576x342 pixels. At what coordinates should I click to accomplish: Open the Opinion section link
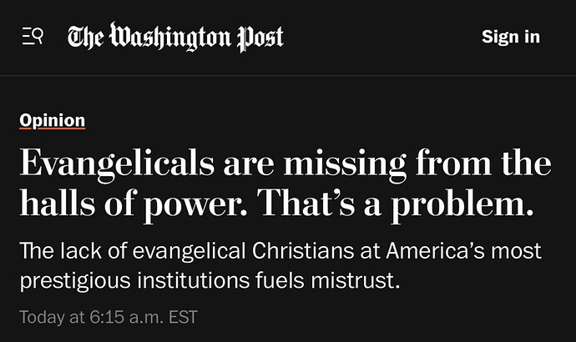pos(52,120)
